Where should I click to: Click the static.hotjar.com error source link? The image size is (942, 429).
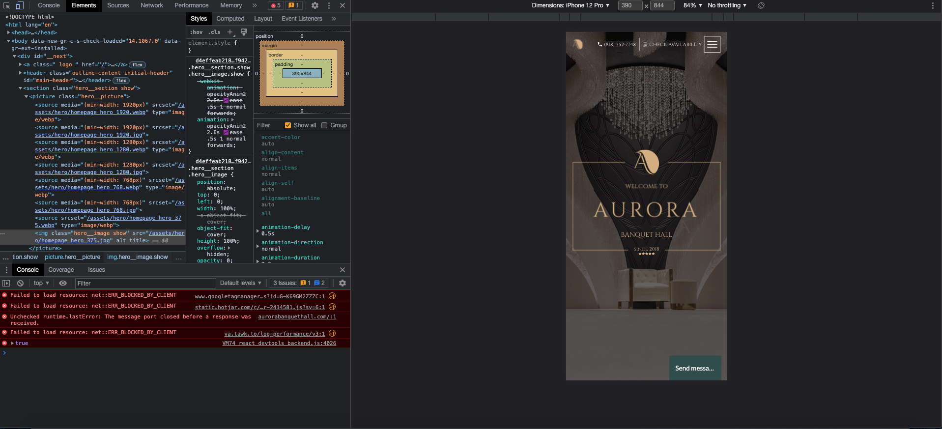[259, 307]
